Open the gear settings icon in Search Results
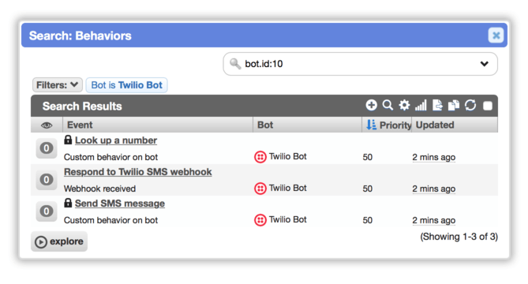The image size is (528, 284). tap(404, 106)
